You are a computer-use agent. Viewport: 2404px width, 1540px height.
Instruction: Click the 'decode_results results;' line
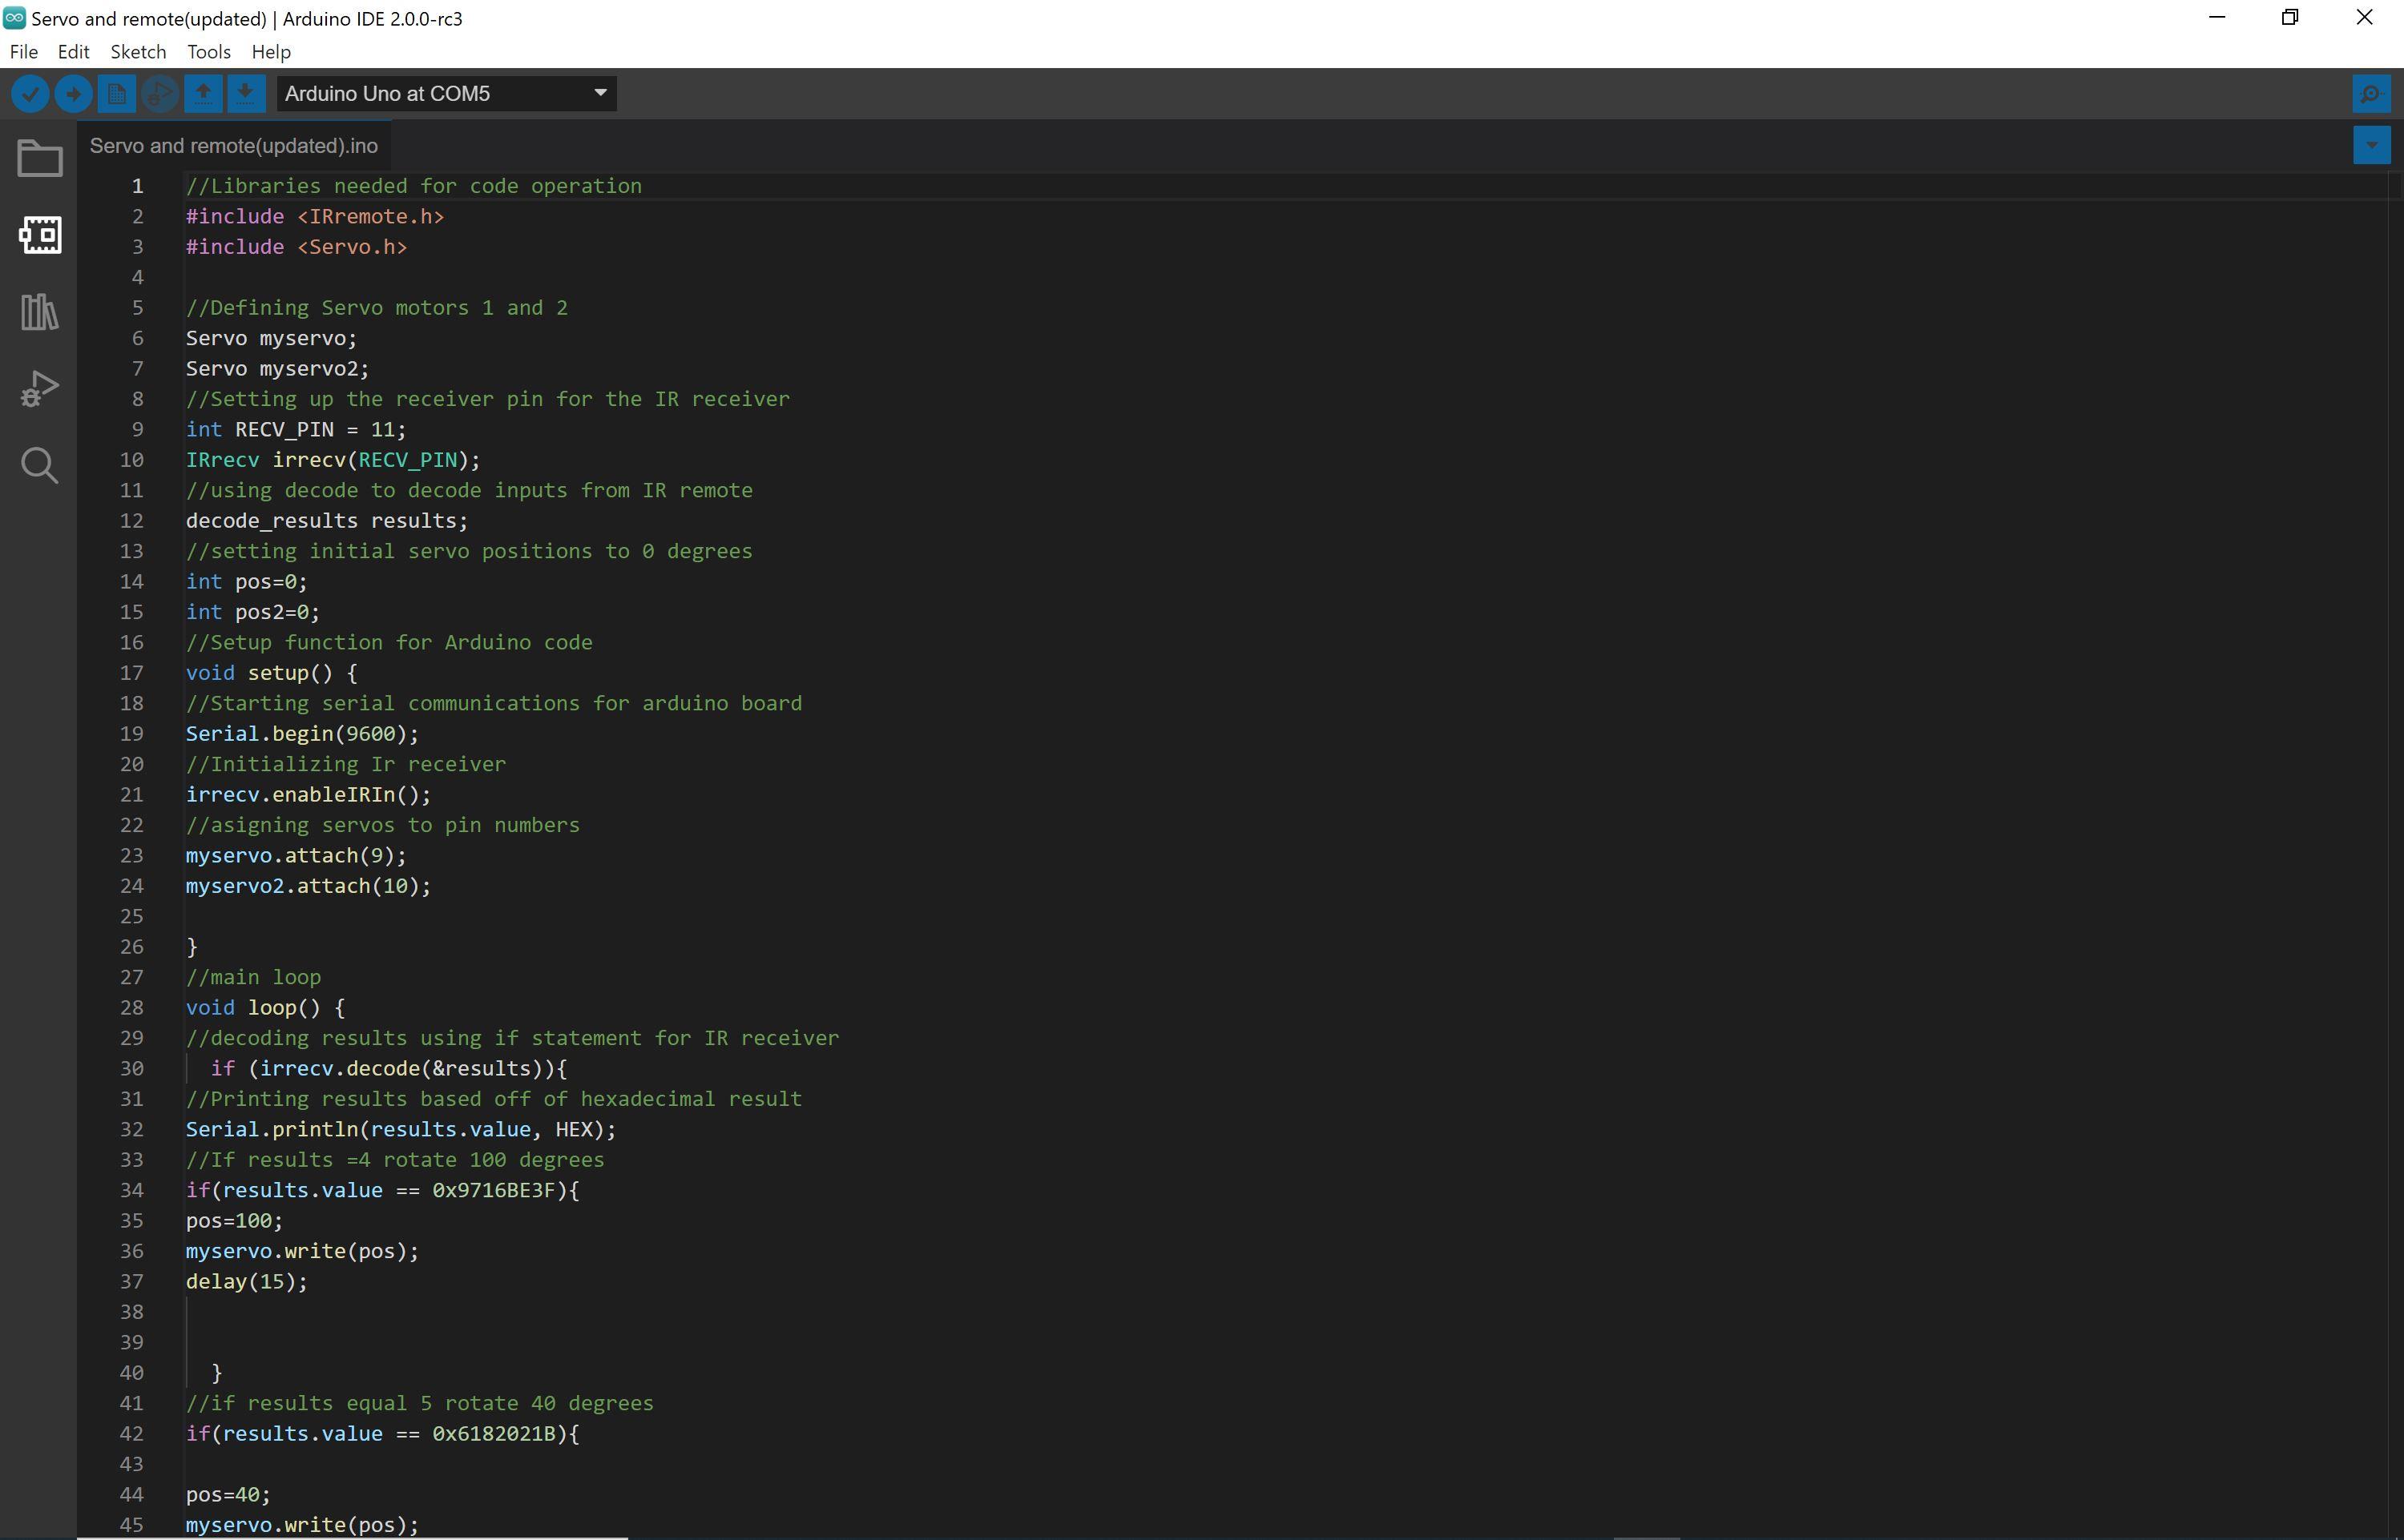coord(327,521)
